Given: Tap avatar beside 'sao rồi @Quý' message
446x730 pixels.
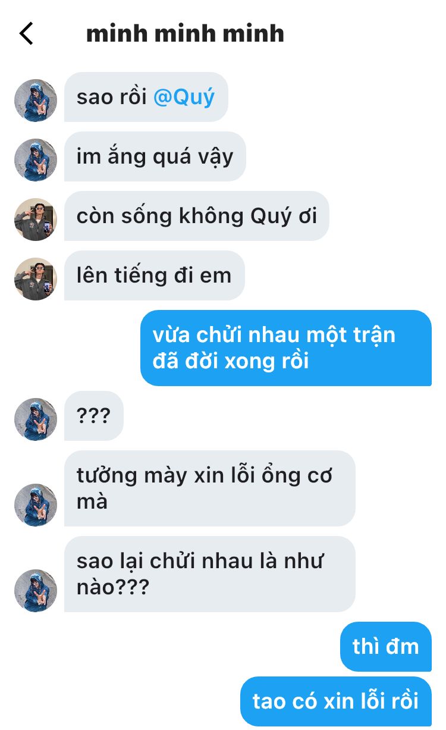Looking at the screenshot, I should click(x=36, y=101).
